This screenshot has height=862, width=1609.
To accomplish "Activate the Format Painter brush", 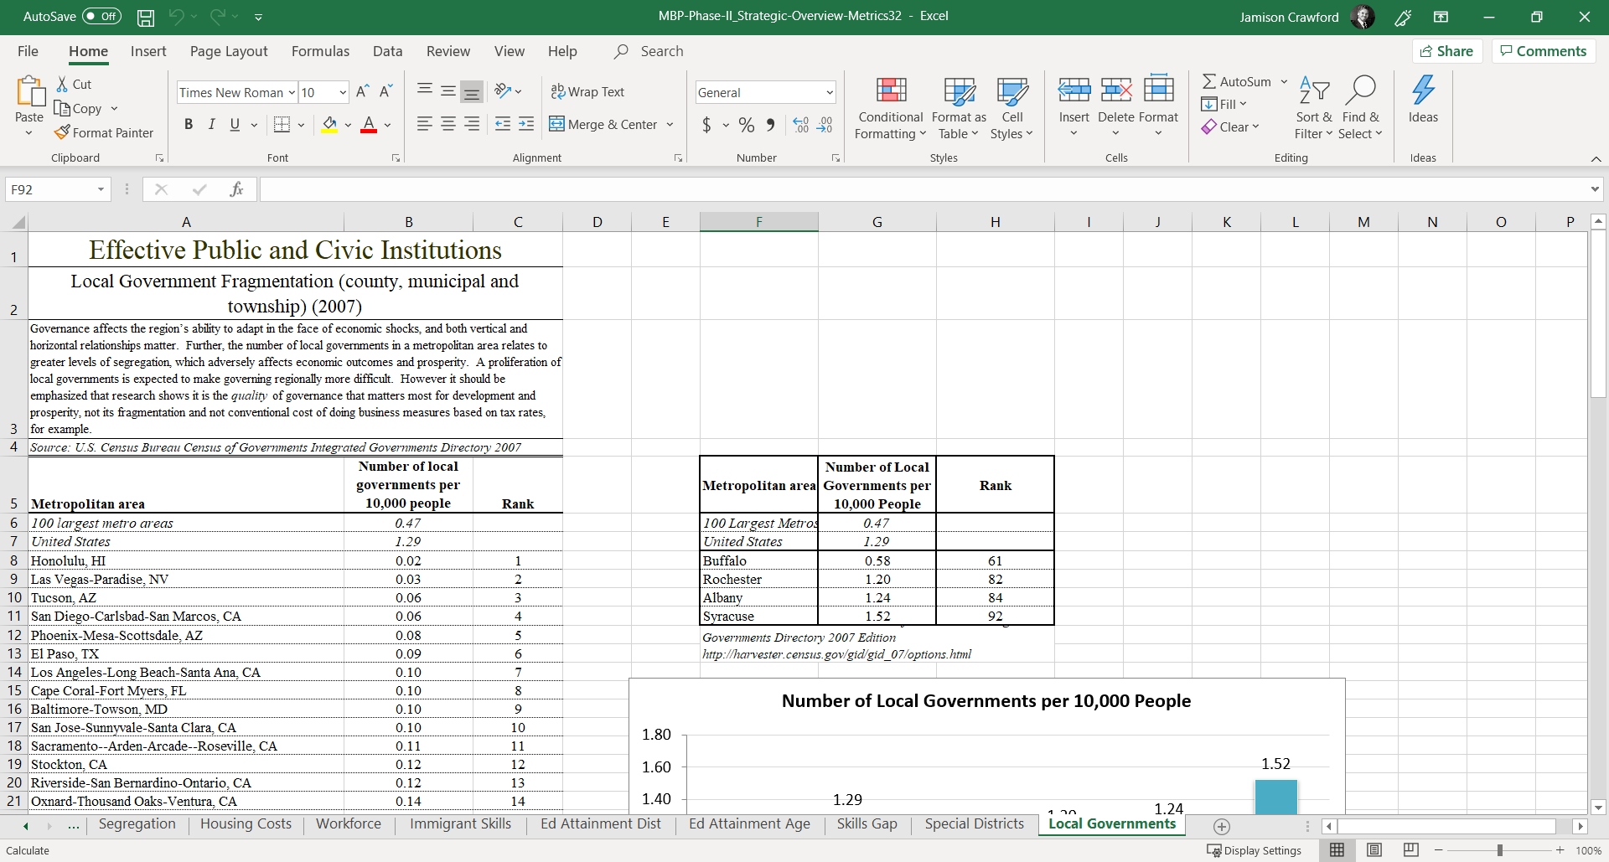I will (x=104, y=132).
